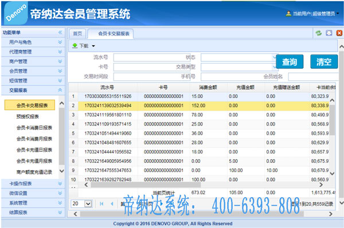Click the green refresh tab icon
Viewport: 344px width, 228px height.
click(x=319, y=33)
